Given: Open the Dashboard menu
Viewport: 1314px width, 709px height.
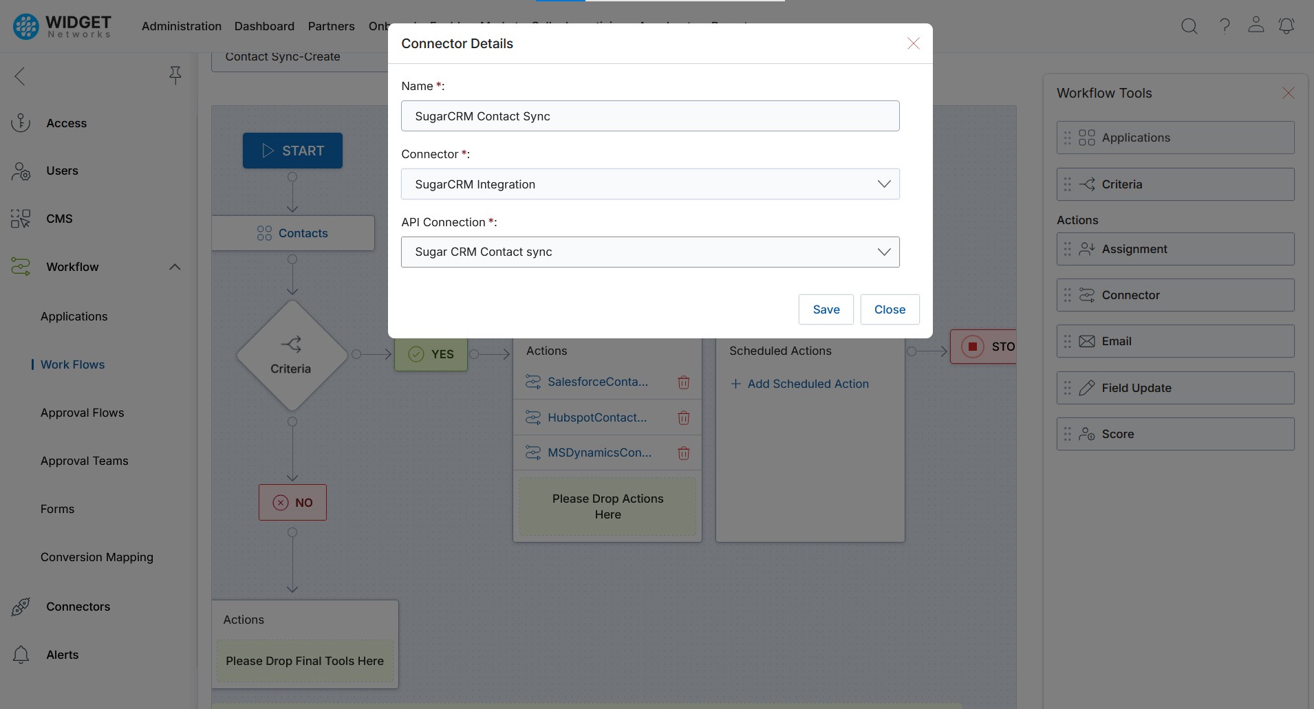Looking at the screenshot, I should pos(264,26).
